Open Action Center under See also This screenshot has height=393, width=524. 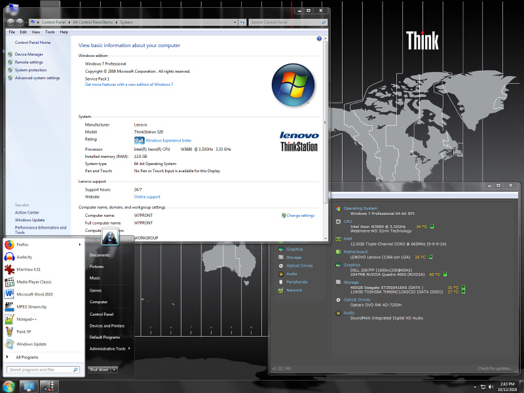(27, 212)
